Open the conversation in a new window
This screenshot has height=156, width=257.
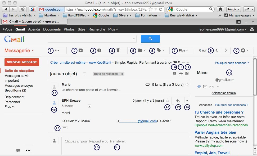187,73
